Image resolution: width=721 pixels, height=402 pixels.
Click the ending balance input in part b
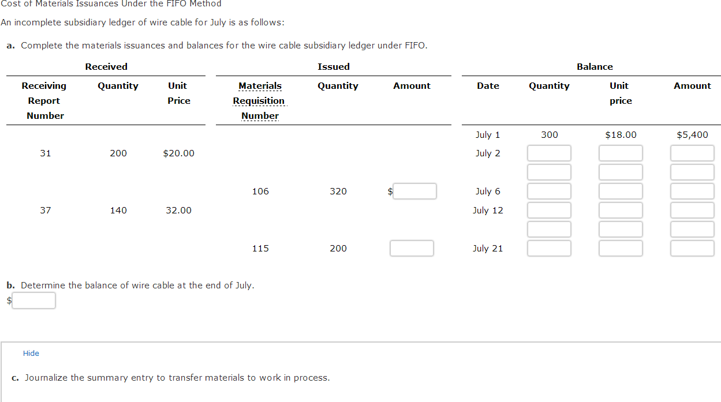click(x=33, y=300)
